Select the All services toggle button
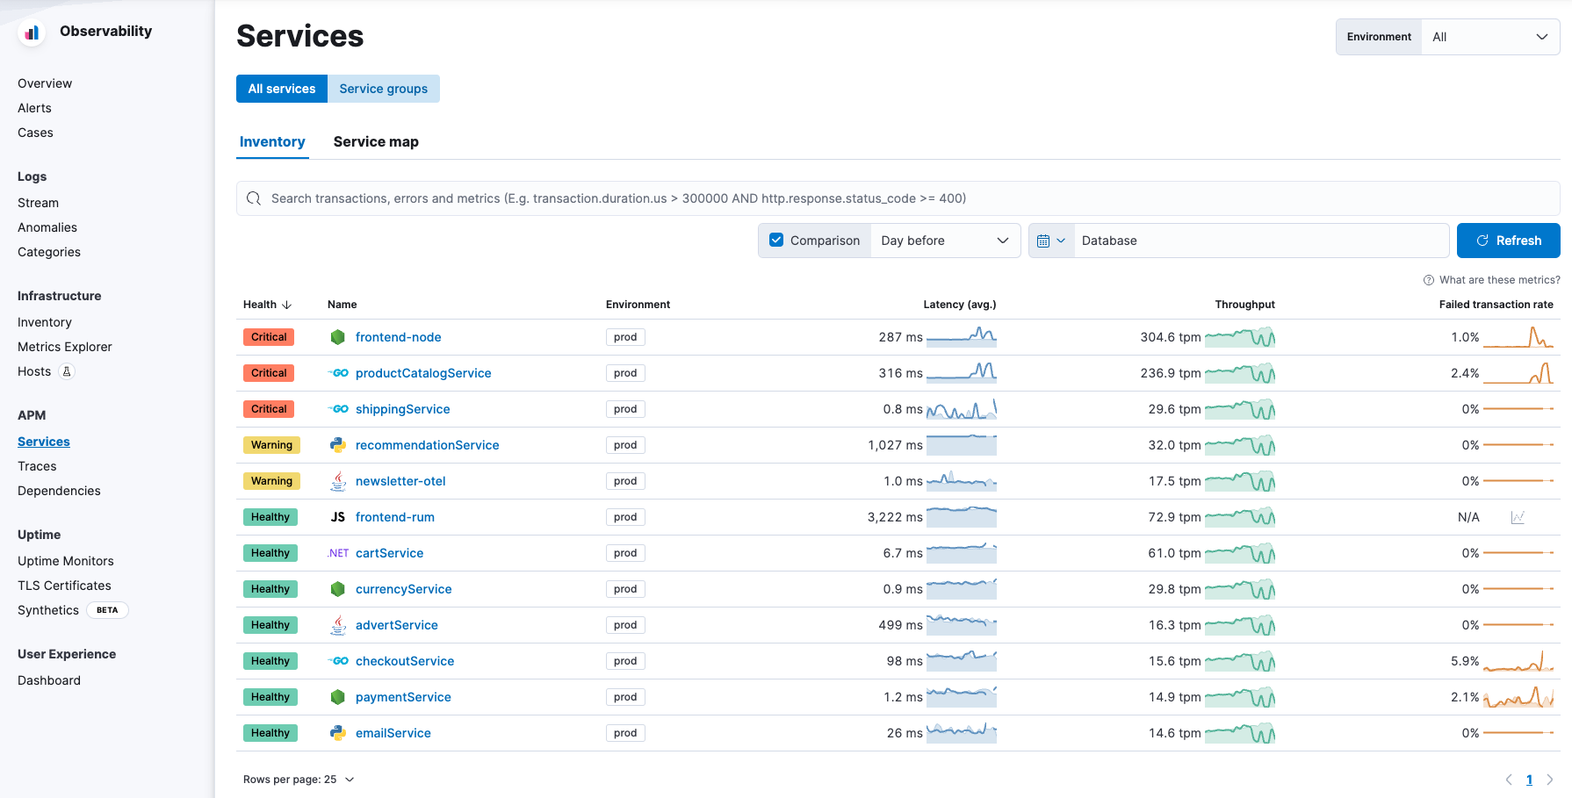The width and height of the screenshot is (1572, 798). pos(281,89)
